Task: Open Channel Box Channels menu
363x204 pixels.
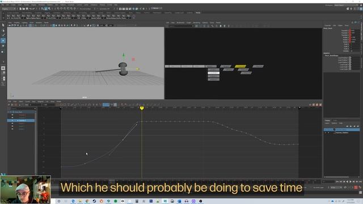Action: click(328, 25)
